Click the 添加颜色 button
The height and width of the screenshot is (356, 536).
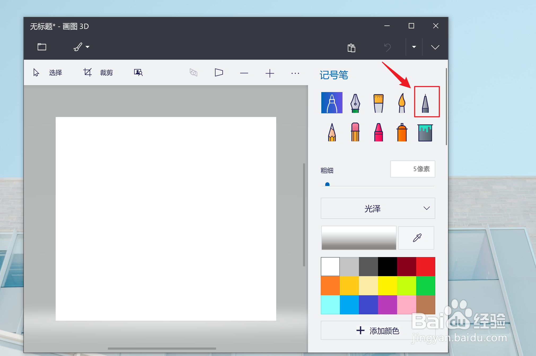tap(377, 331)
